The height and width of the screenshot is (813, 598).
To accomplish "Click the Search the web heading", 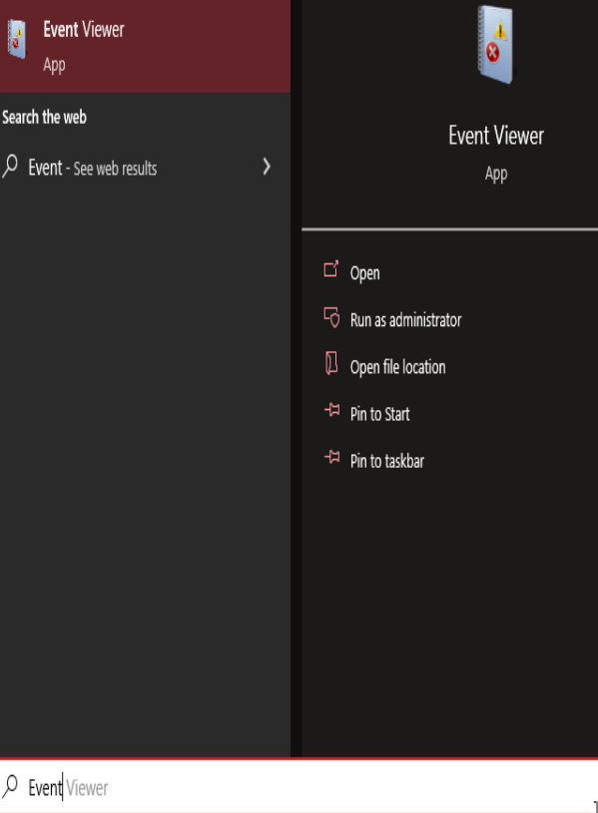I will coord(44,117).
